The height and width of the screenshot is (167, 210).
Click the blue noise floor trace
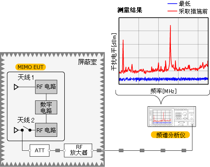click(x=164, y=79)
